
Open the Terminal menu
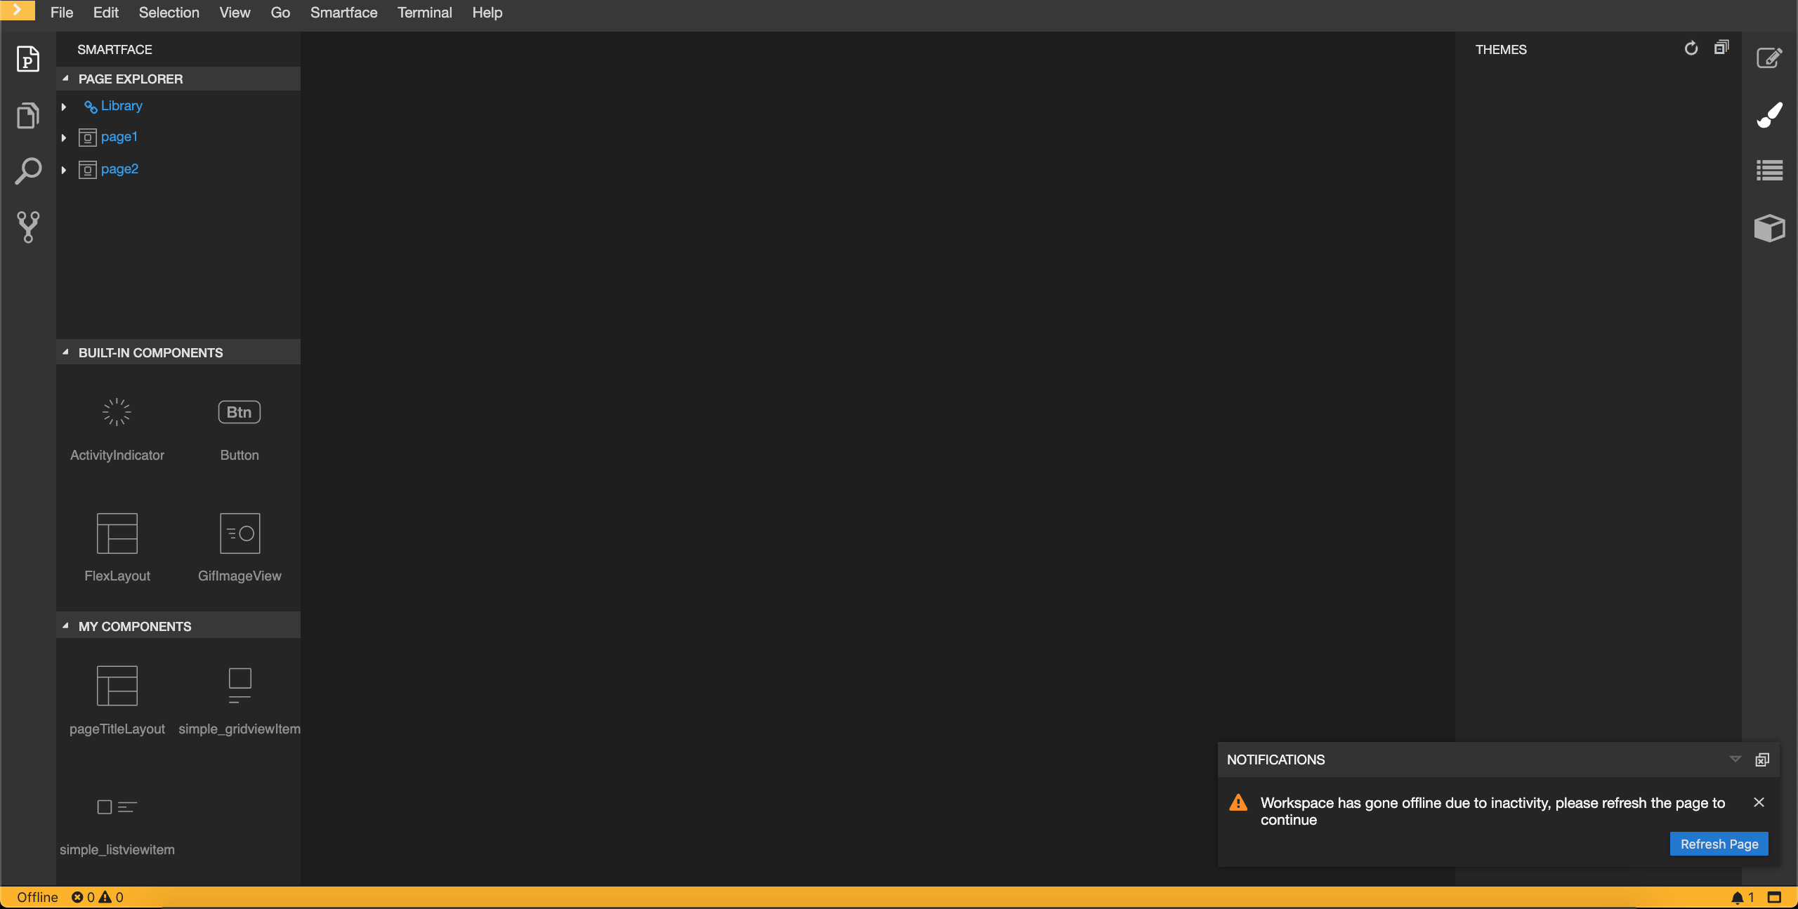point(424,13)
